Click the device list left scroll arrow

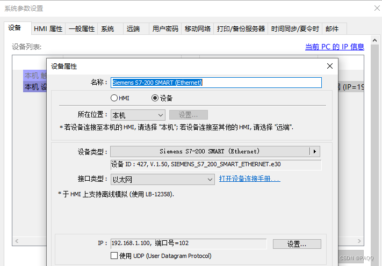(x=17, y=241)
